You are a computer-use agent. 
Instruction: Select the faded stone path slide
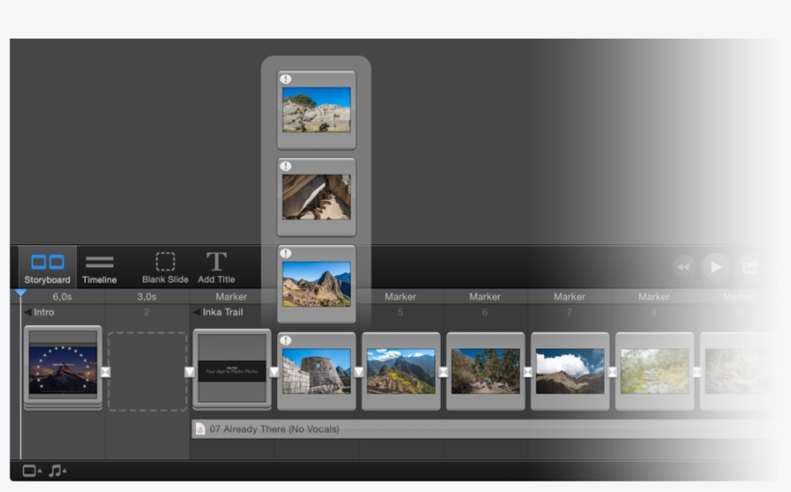click(x=655, y=371)
